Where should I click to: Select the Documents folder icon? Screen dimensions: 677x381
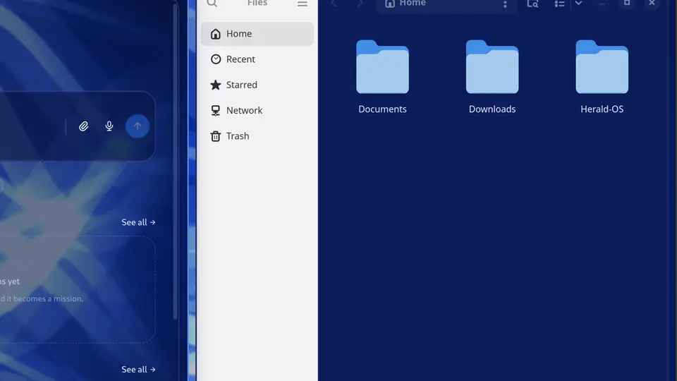point(382,66)
